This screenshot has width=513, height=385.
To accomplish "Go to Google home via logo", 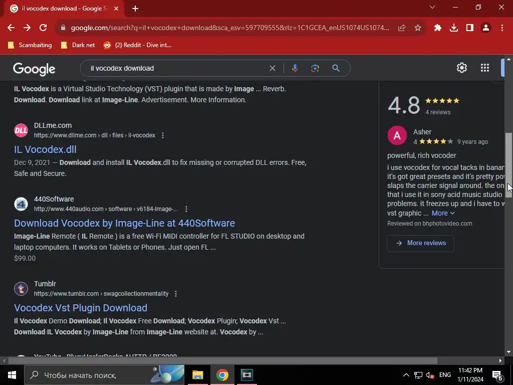I will click(x=34, y=69).
